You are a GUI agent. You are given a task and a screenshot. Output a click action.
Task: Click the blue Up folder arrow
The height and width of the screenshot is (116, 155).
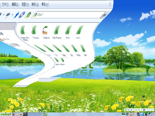click(17, 15)
